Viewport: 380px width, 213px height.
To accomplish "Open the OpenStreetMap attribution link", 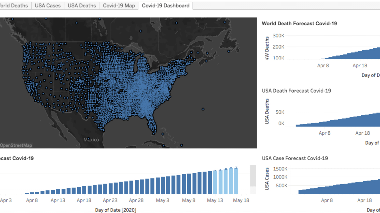I will tap(16, 145).
